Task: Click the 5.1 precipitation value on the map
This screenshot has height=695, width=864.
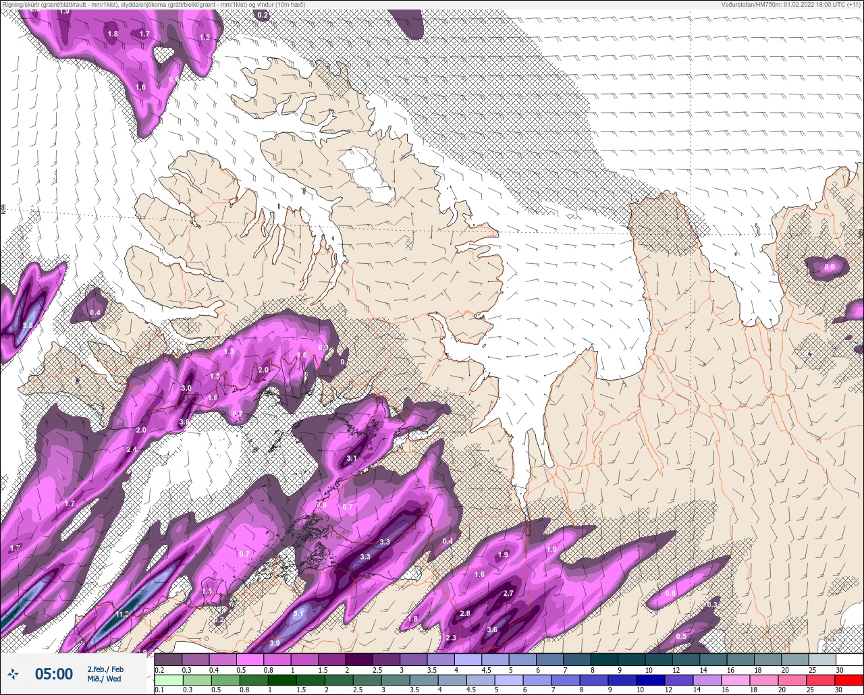Action: point(299,613)
